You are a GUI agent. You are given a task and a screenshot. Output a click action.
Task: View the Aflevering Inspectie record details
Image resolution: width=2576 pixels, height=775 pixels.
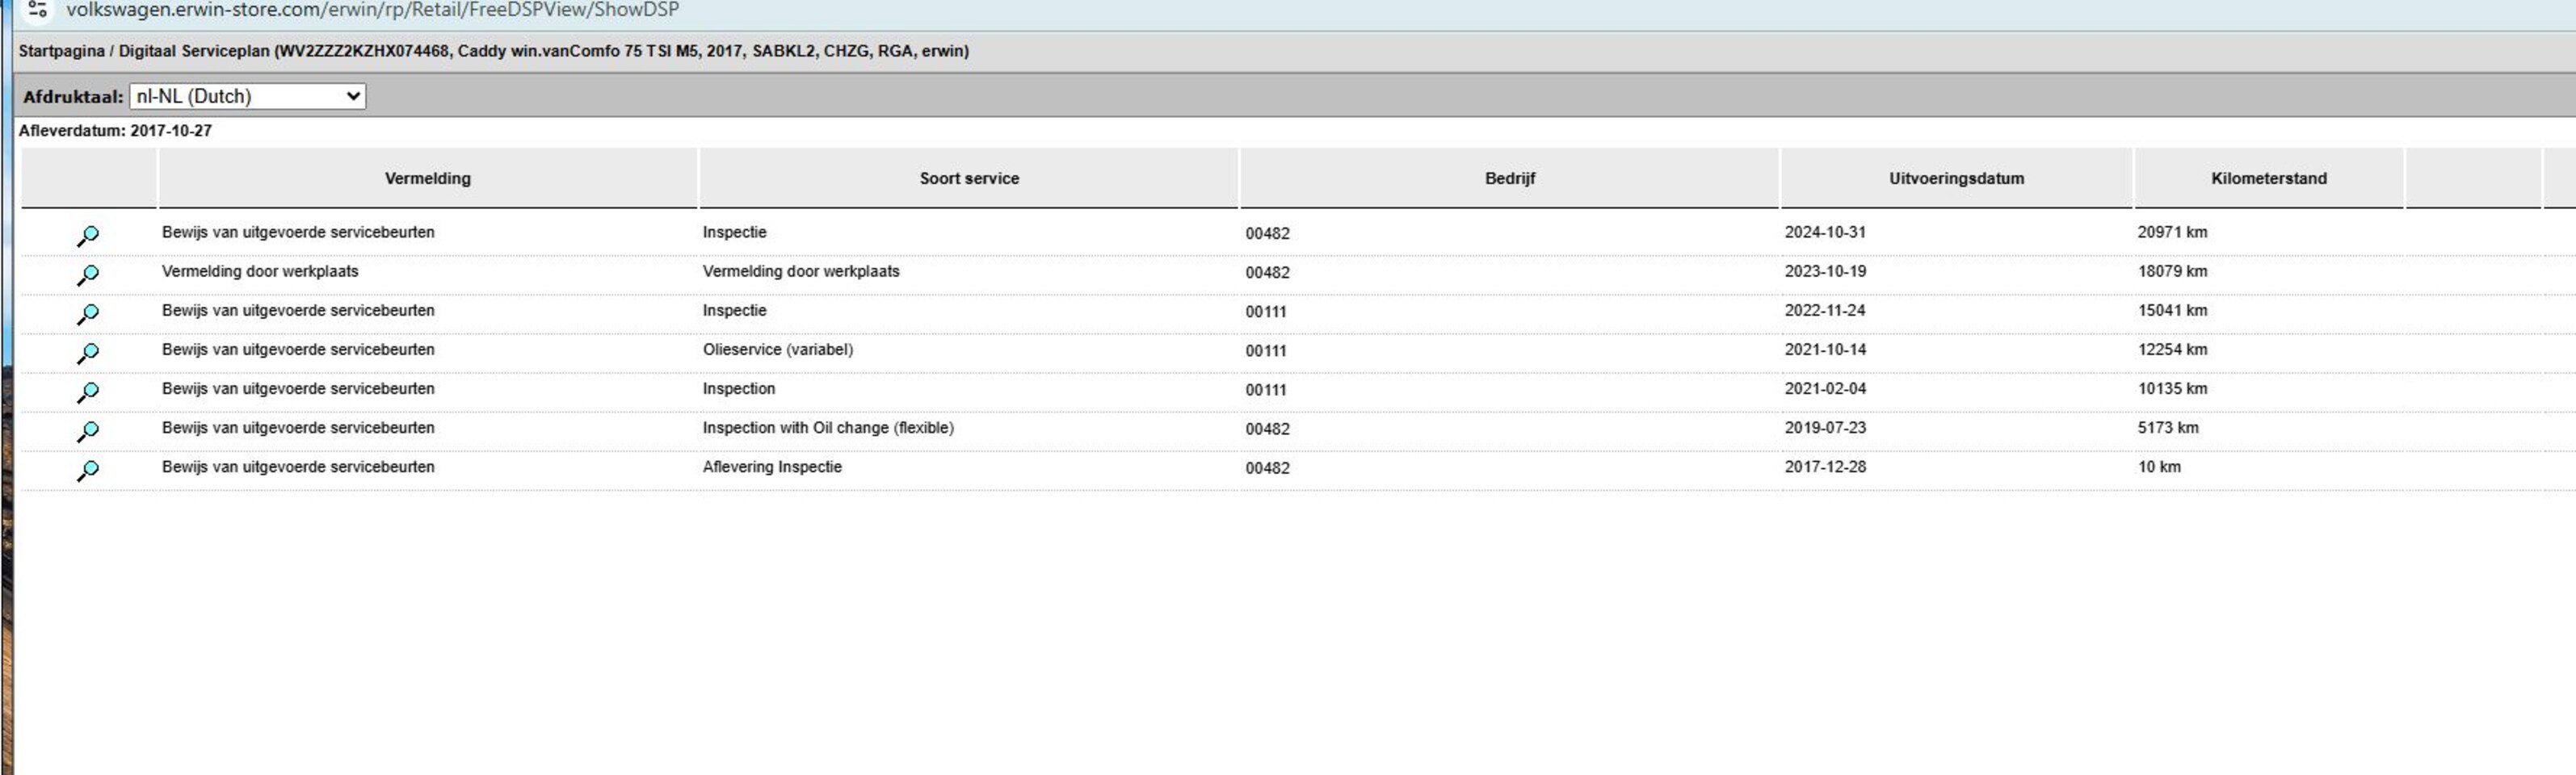[x=88, y=470]
